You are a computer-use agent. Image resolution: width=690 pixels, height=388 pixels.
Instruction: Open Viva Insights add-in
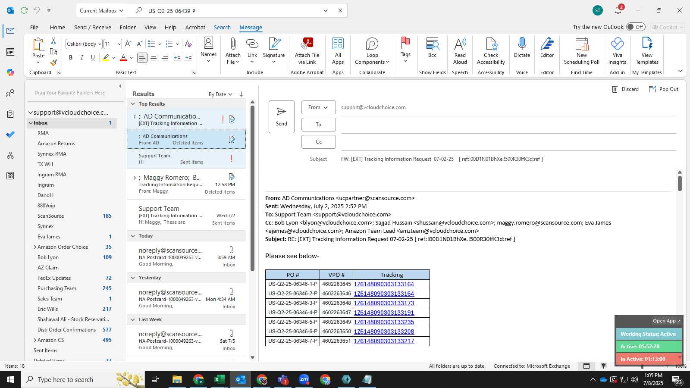(x=617, y=44)
